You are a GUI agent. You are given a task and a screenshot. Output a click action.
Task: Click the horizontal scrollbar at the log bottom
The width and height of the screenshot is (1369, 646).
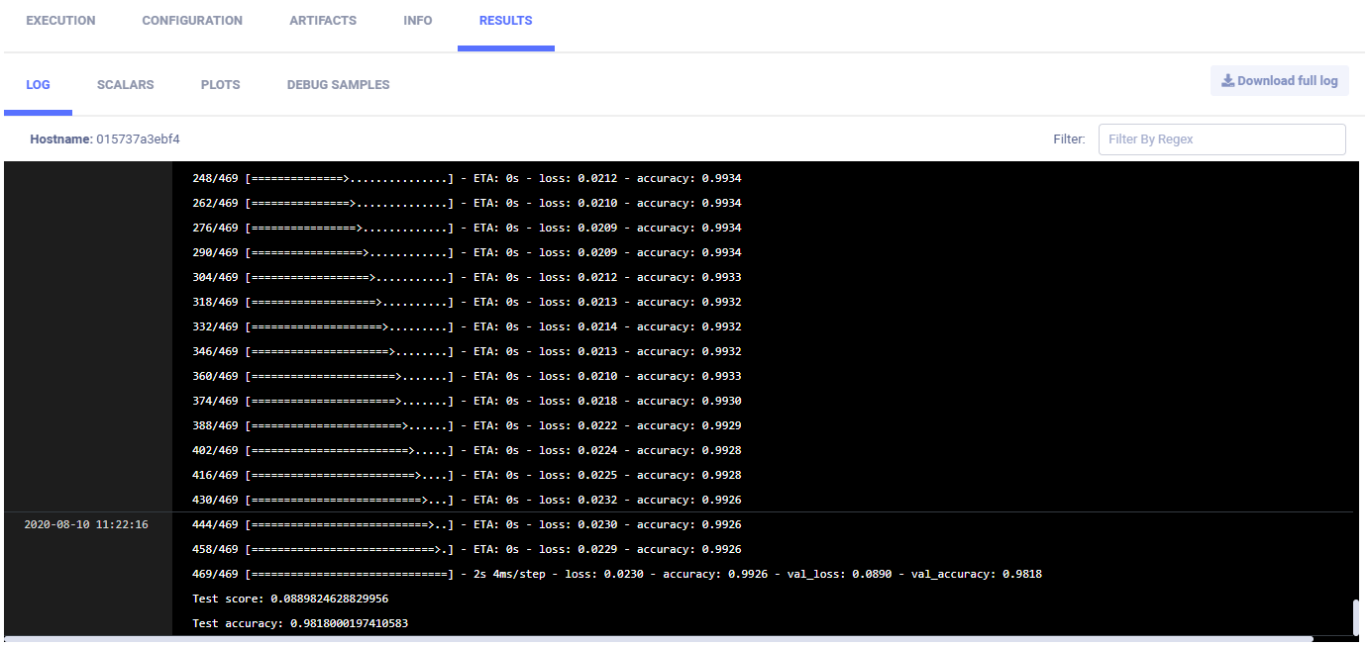[x=659, y=639]
